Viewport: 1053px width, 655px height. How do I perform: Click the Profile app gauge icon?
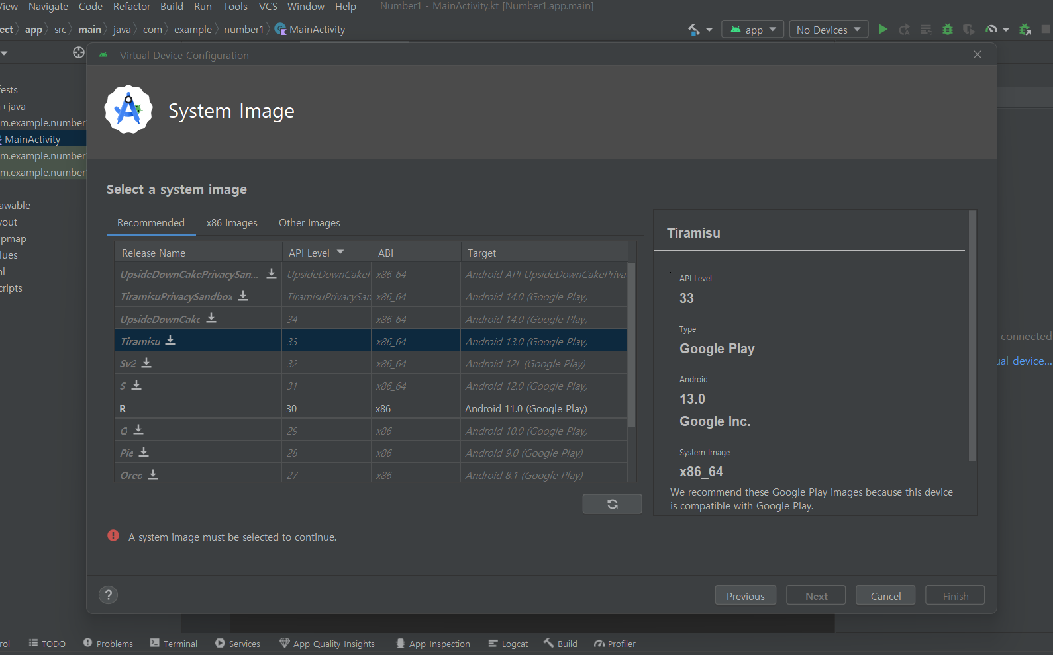tap(991, 30)
